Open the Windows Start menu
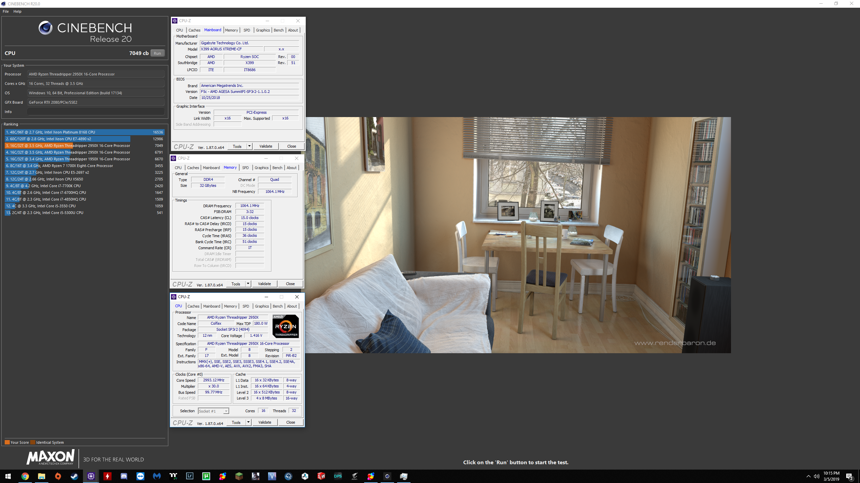This screenshot has height=483, width=860. tap(8, 476)
